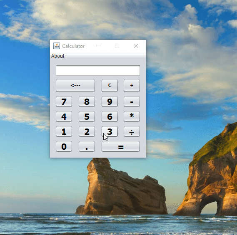Viewport: 237px width, 235px height.
Task: Select the multiply asterisk button
Action: point(132,116)
